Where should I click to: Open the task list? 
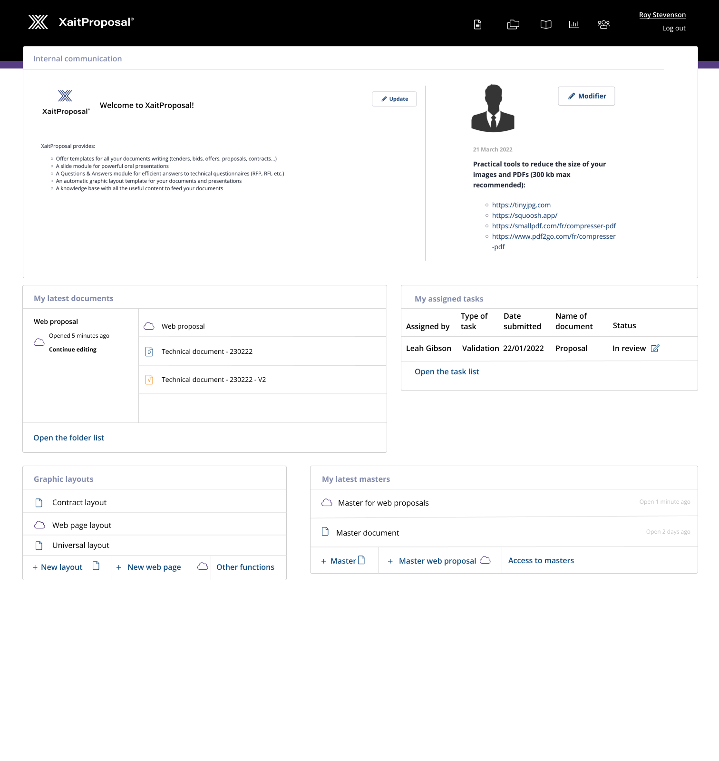[447, 371]
